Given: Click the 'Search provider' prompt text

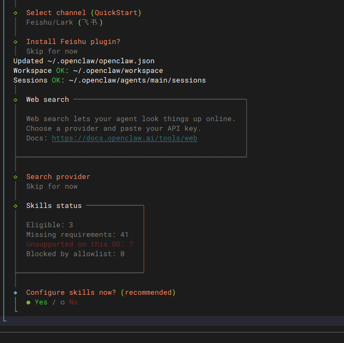Looking at the screenshot, I should click(58, 177).
